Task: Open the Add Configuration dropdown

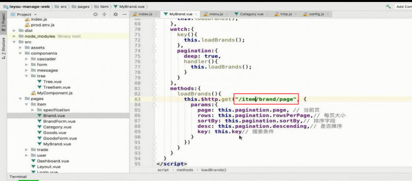Action: (404, 6)
